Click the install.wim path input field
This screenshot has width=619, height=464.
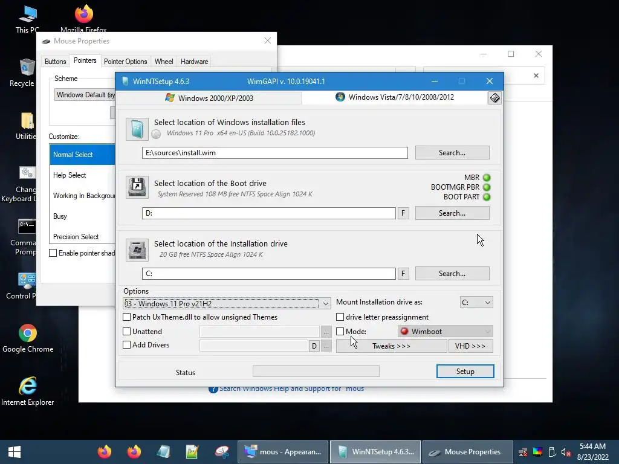pyautogui.click(x=275, y=153)
